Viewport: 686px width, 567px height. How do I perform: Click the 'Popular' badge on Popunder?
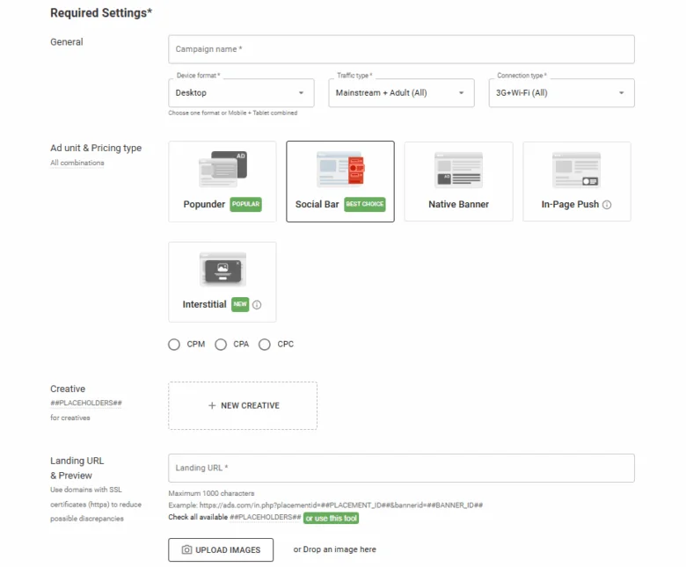point(246,205)
